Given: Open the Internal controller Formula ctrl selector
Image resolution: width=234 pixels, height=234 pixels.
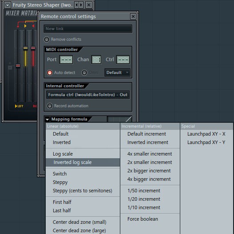Looking at the screenshot, I should click(x=88, y=95).
